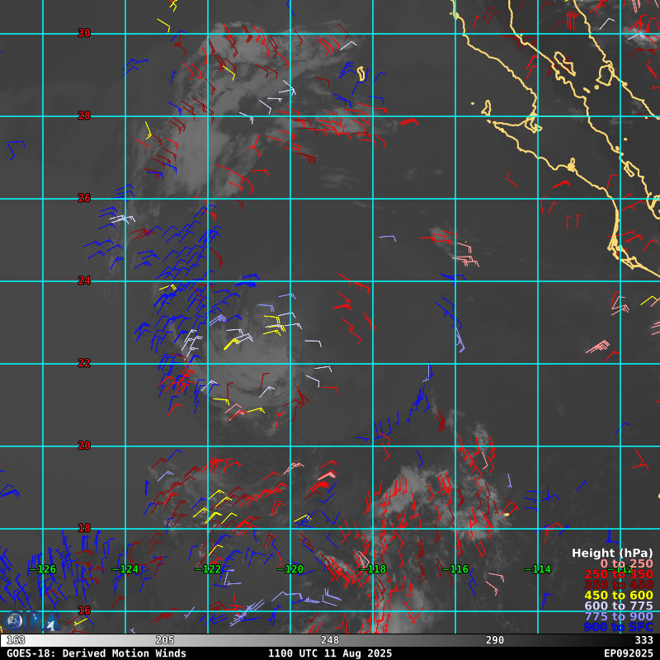660x660 pixels.
Task: Select the 250 to 350 legend entry
Action: (x=619, y=574)
